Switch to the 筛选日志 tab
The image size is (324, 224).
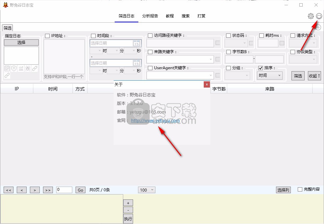(x=127, y=16)
